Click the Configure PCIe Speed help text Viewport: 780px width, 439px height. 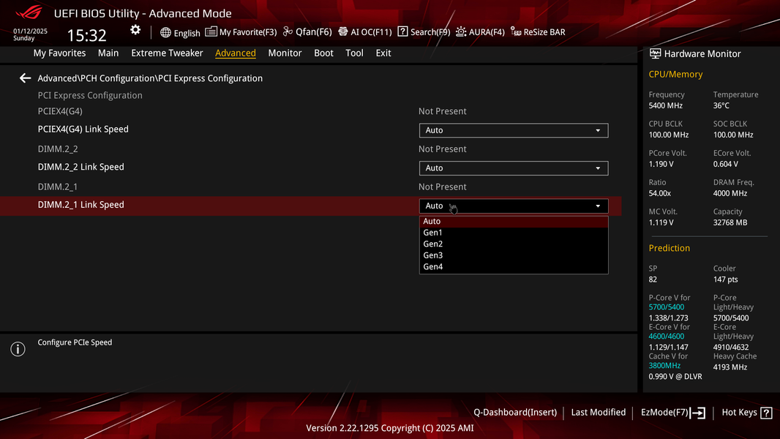point(75,342)
